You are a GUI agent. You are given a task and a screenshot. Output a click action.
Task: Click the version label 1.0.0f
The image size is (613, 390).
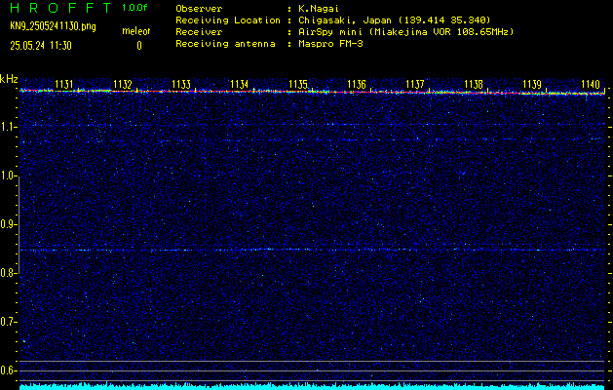pos(134,8)
